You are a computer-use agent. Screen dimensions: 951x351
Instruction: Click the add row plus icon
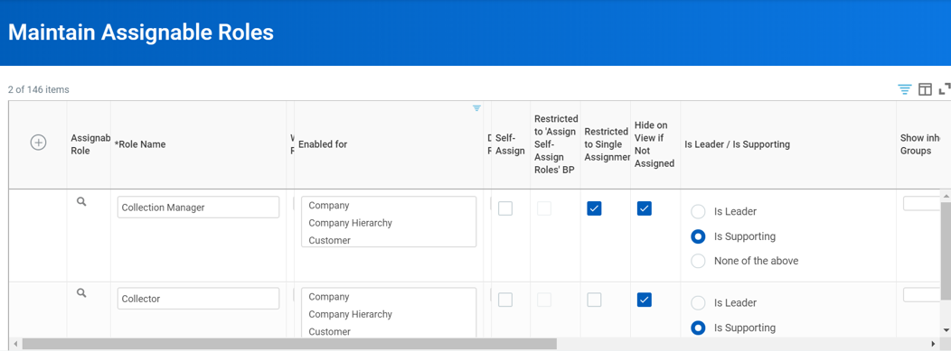tap(38, 143)
